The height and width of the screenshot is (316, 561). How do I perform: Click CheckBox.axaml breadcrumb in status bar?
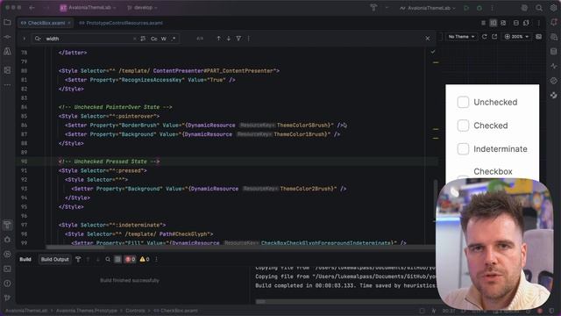[x=175, y=311]
